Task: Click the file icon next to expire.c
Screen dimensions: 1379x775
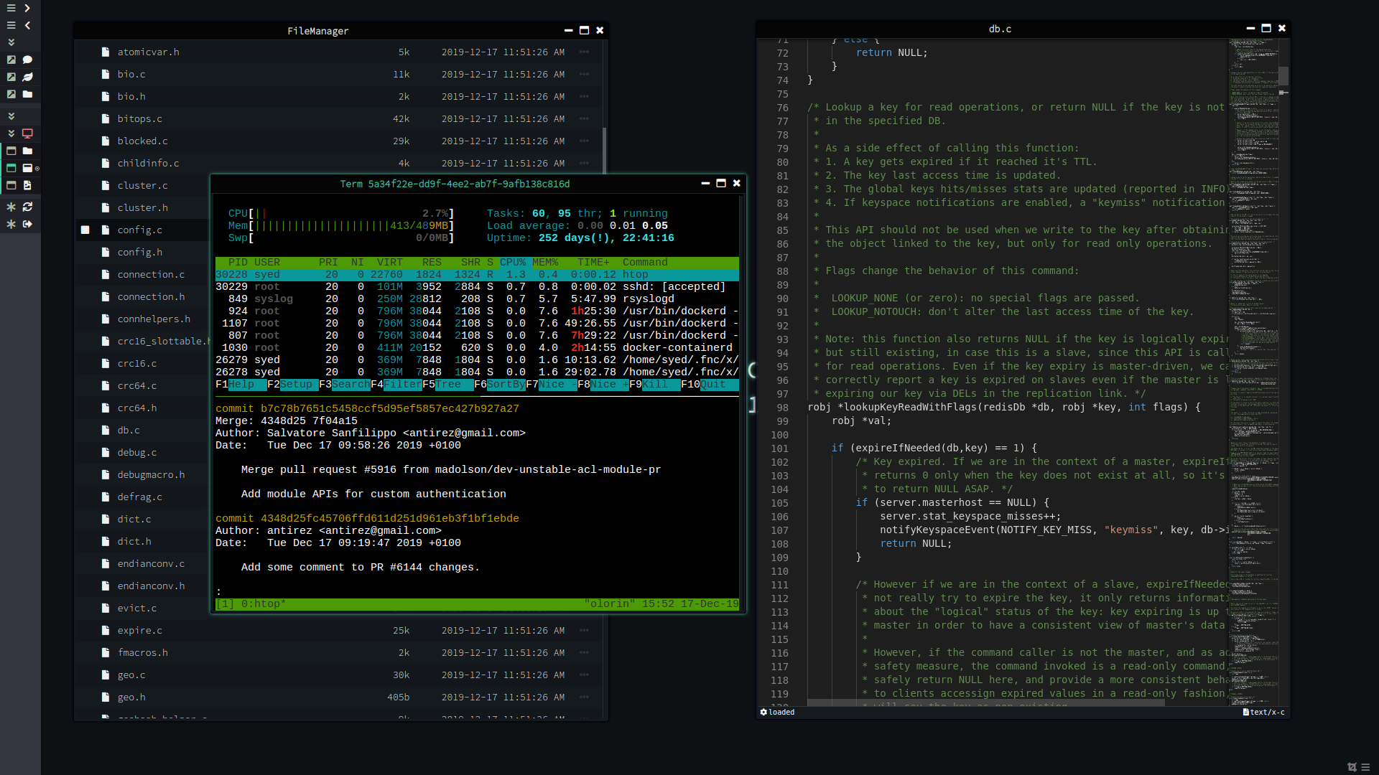Action: [106, 630]
